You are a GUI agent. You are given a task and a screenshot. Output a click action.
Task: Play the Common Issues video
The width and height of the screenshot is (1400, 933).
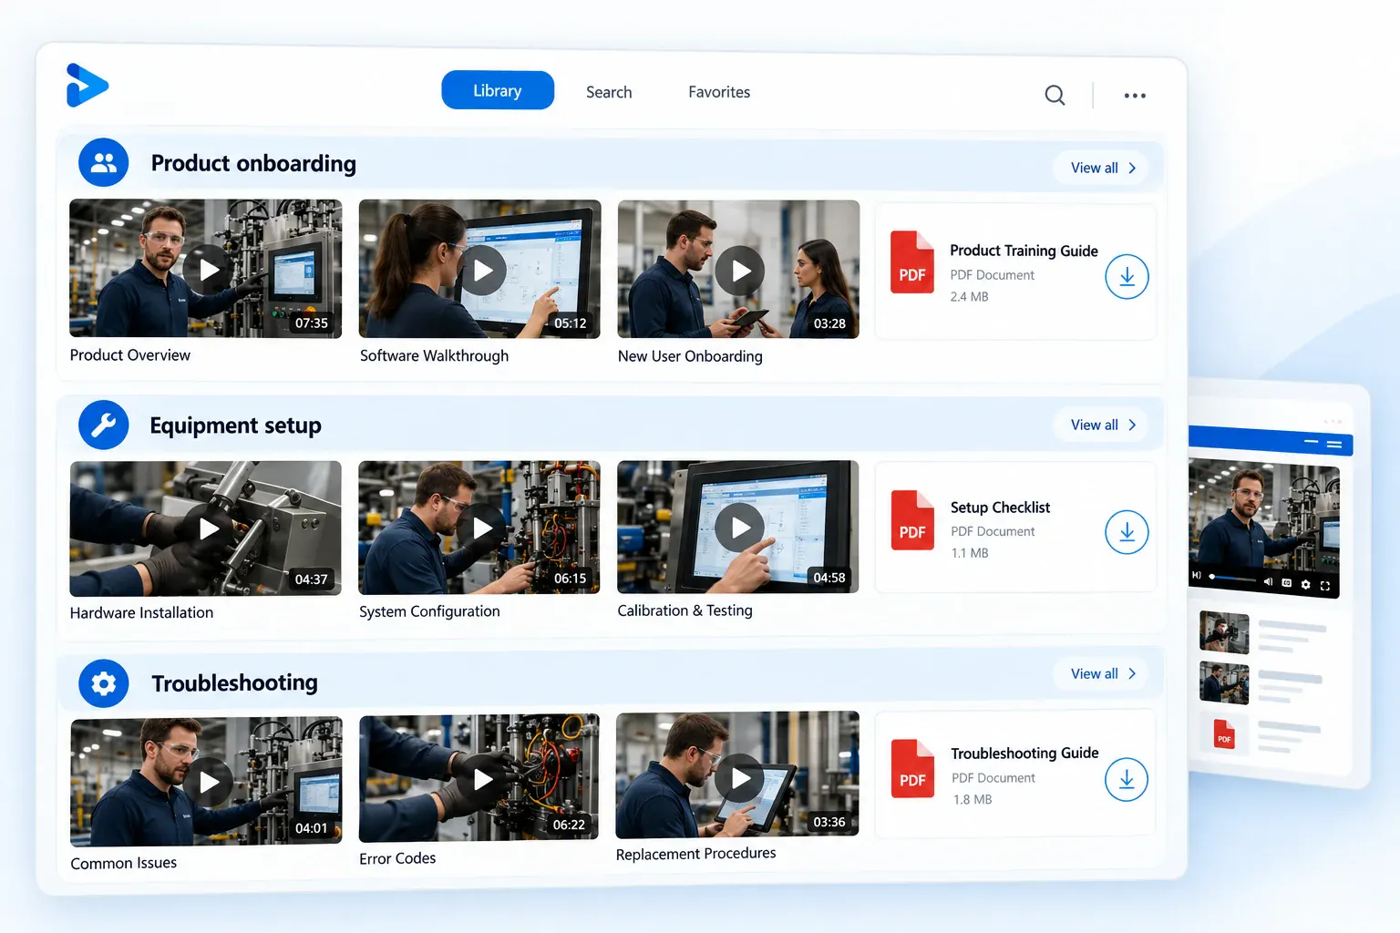209,782
